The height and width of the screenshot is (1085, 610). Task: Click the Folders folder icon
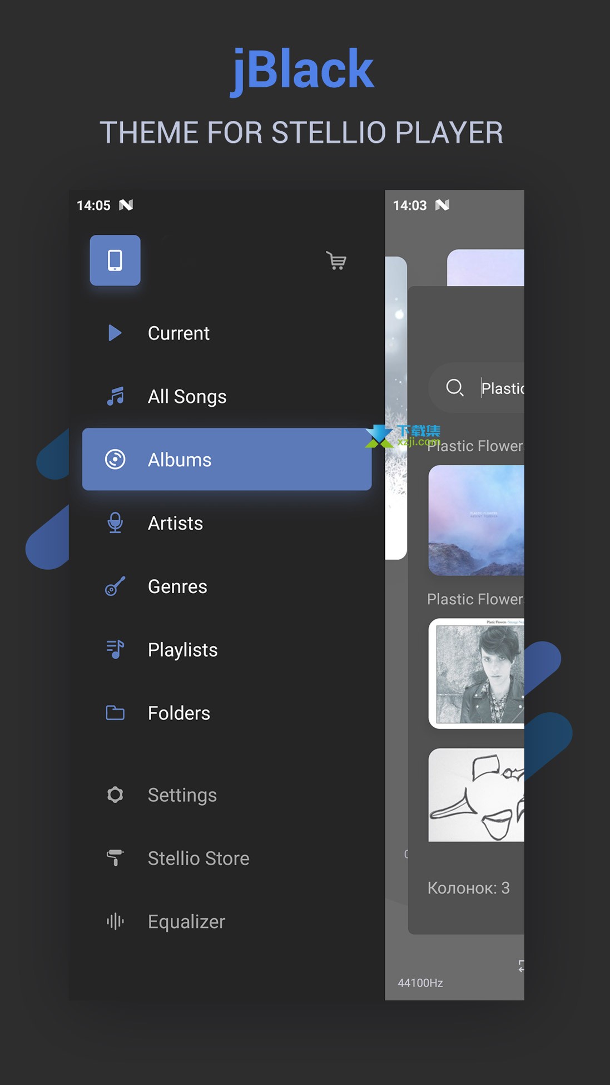[115, 713]
